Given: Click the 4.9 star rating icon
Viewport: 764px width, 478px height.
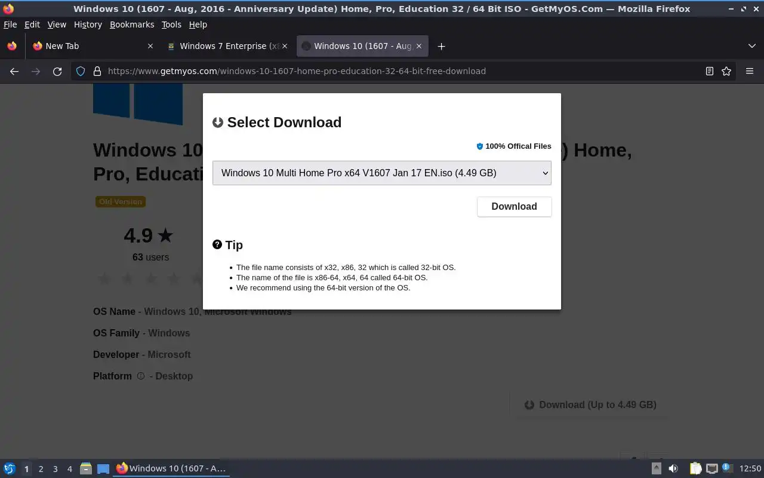Looking at the screenshot, I should coord(165,235).
